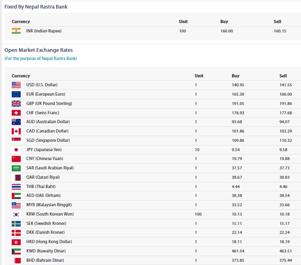Click the European Union flag icon
Image resolution: width=301 pixels, height=265 pixels.
pos(16,94)
